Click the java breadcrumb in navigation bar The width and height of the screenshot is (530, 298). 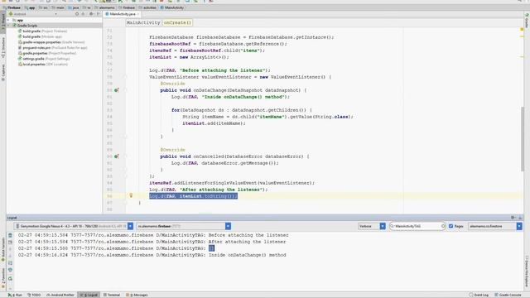[74, 7]
